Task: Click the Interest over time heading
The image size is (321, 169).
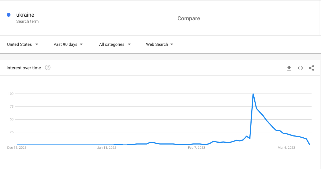Action: click(24, 68)
